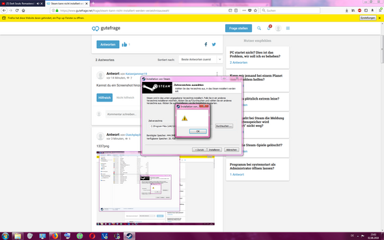Click the Firefox reload page icon

[x=17, y=10]
